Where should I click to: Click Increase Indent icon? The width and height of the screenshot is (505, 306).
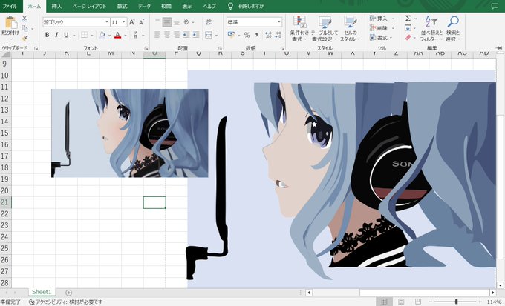pyautogui.click(x=196, y=35)
